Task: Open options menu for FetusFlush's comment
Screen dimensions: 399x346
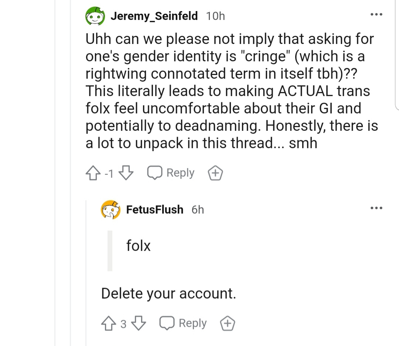Action: pos(376,208)
